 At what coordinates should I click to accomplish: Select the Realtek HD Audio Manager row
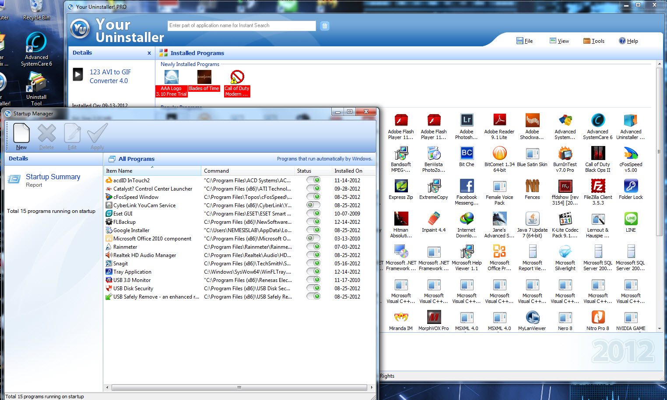[x=240, y=255]
